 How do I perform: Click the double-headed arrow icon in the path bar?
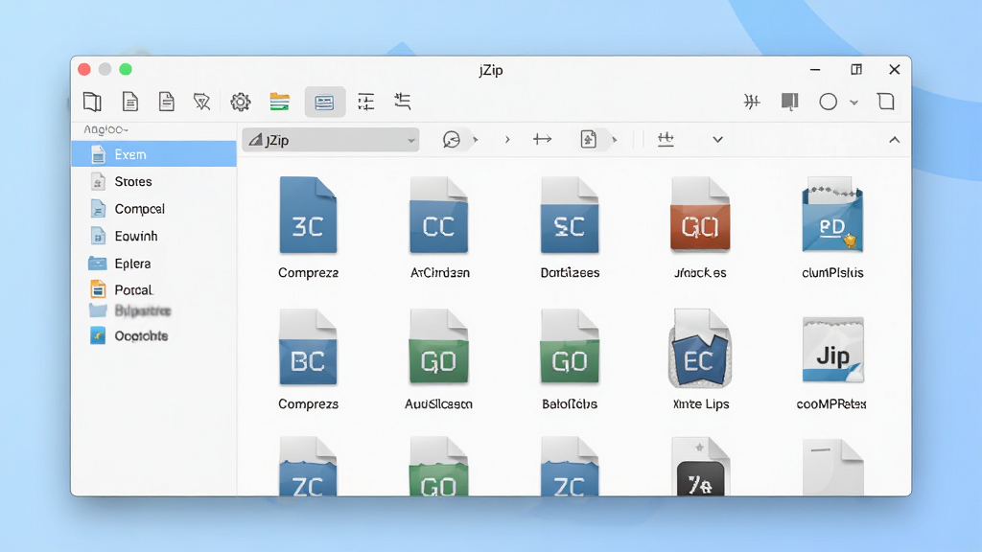point(543,139)
